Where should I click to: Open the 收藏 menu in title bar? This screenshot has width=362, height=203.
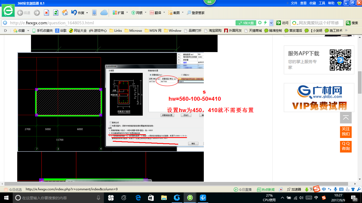(x=313, y=3)
